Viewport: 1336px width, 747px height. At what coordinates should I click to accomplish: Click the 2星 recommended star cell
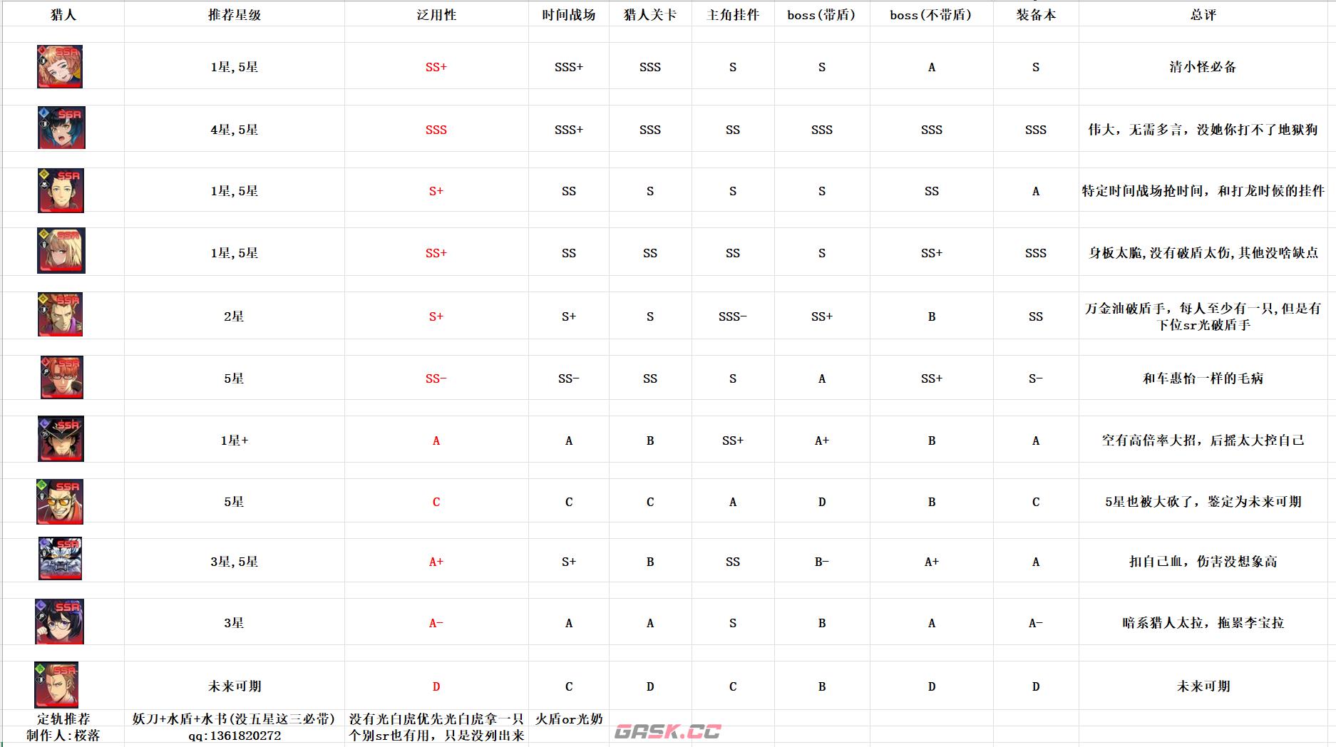click(235, 316)
